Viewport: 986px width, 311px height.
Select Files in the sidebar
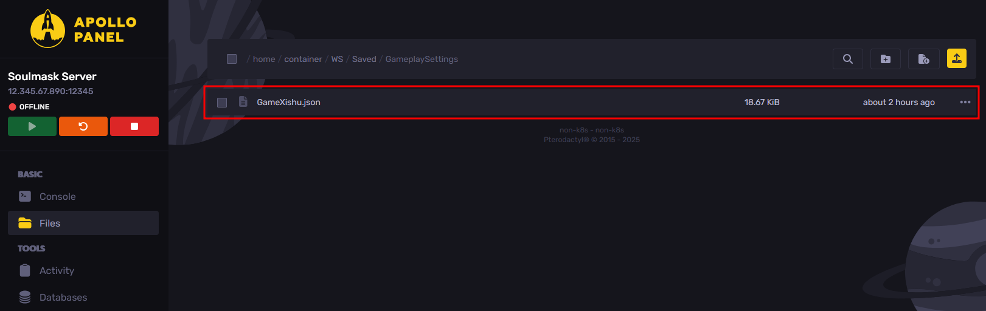point(50,223)
